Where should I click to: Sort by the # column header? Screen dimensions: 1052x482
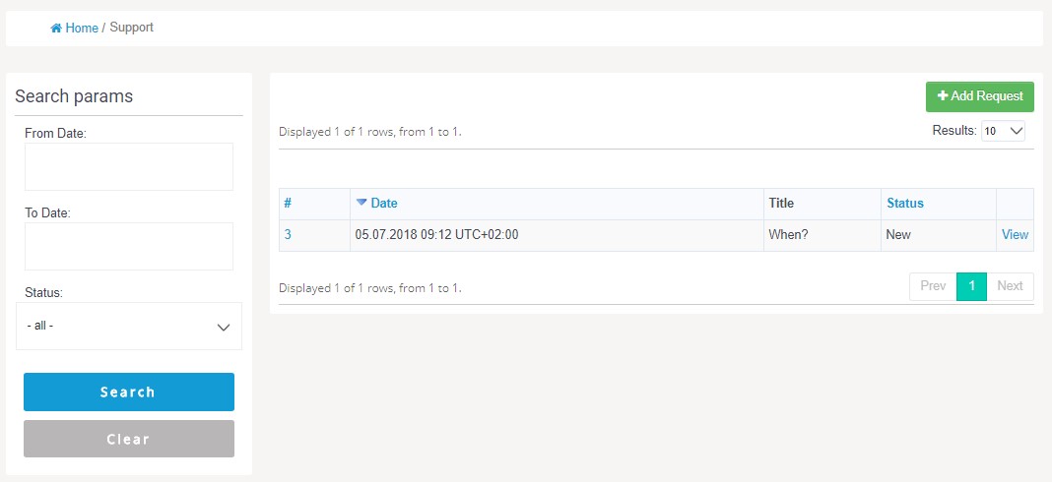click(x=288, y=204)
